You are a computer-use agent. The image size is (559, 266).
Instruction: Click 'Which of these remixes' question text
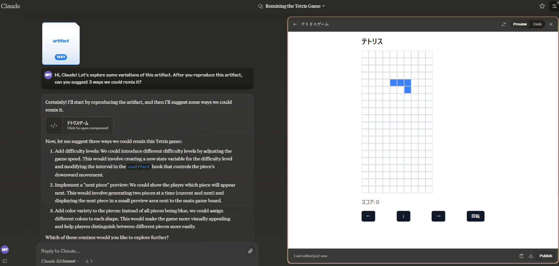point(107,237)
